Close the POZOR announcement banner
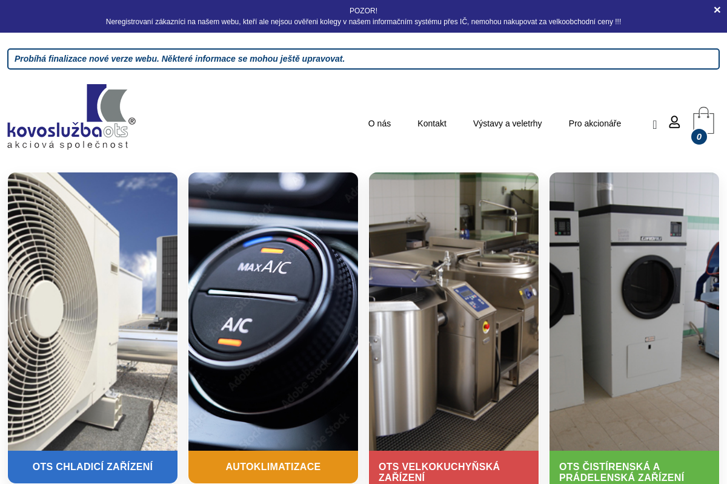 717,10
